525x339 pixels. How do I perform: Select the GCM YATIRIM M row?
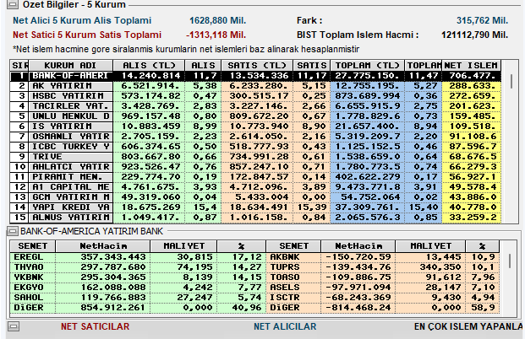[x=255, y=197]
